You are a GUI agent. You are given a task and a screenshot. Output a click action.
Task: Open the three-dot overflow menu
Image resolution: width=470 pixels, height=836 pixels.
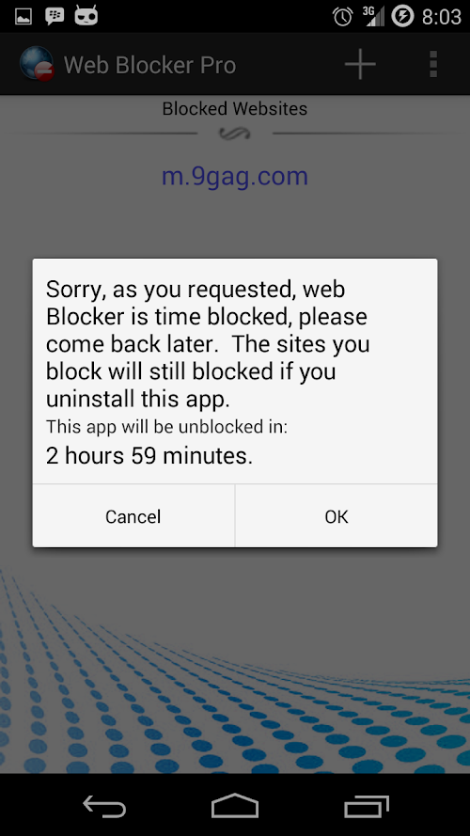tap(433, 65)
